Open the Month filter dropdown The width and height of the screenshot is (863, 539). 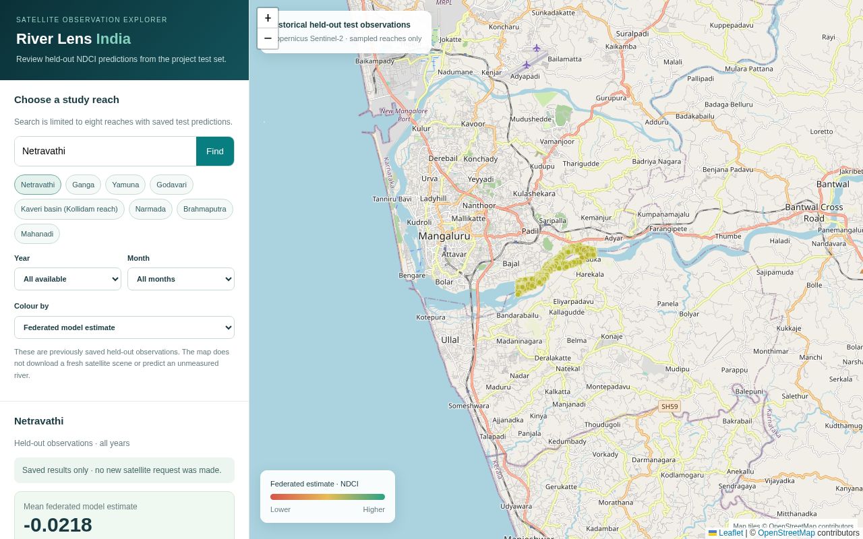point(181,279)
